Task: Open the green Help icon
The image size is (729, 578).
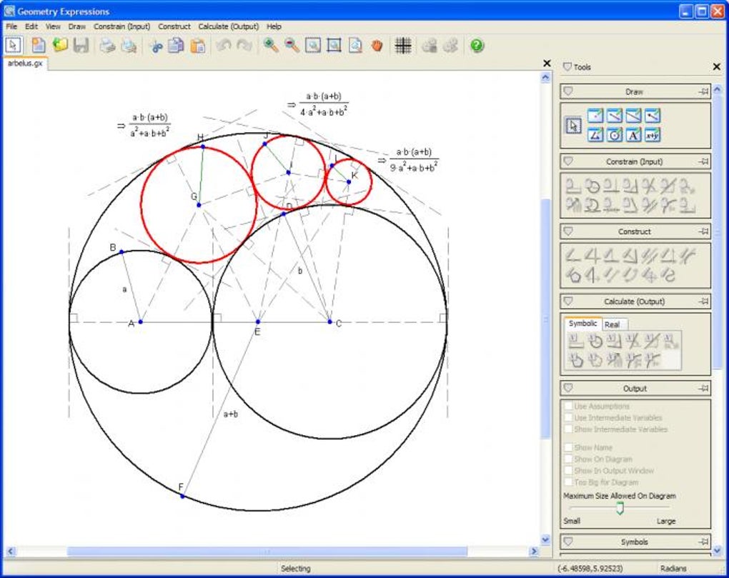Action: 477,46
